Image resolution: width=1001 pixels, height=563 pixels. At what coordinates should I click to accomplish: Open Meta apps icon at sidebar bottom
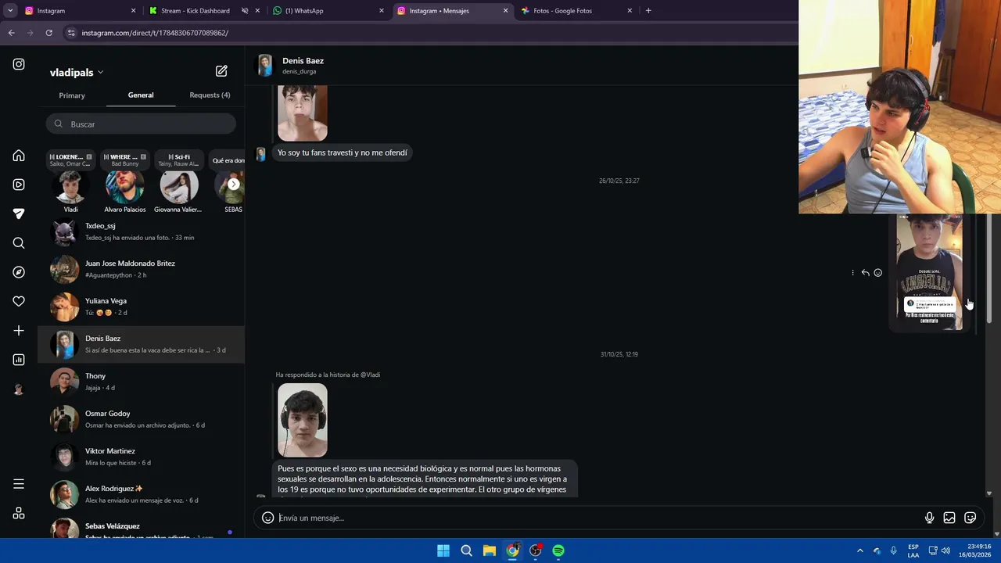[19, 513]
